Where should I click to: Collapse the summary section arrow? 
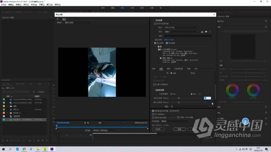coord(156,46)
